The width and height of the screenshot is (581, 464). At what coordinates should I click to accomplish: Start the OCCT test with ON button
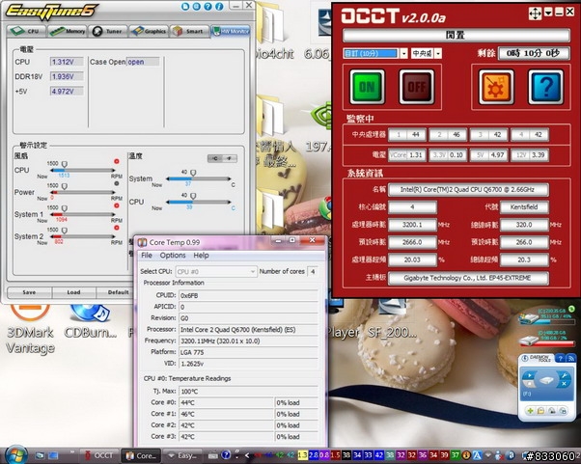click(x=367, y=87)
